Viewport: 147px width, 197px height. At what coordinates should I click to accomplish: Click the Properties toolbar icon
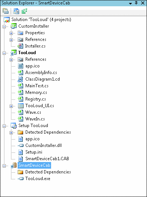[6, 11]
